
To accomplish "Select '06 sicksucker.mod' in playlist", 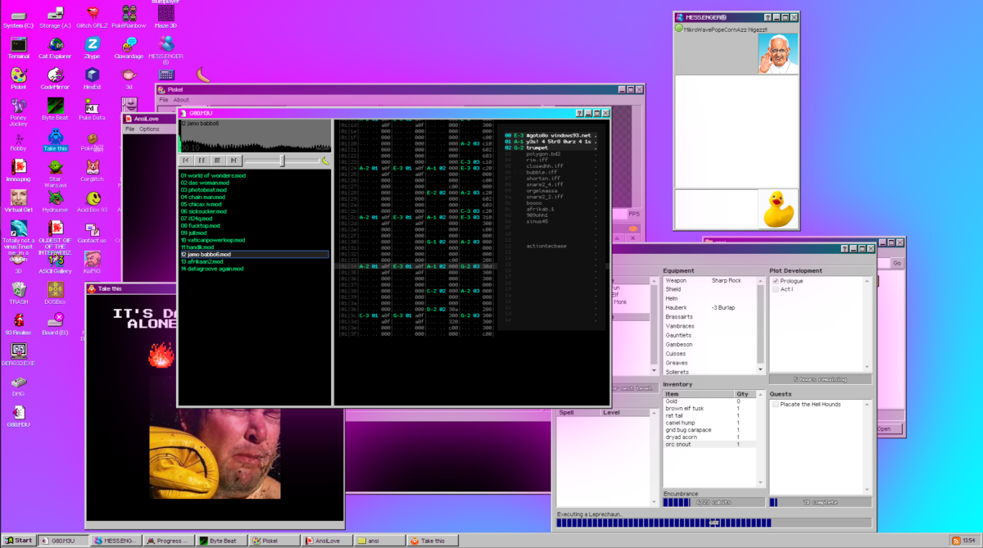I will [x=254, y=211].
